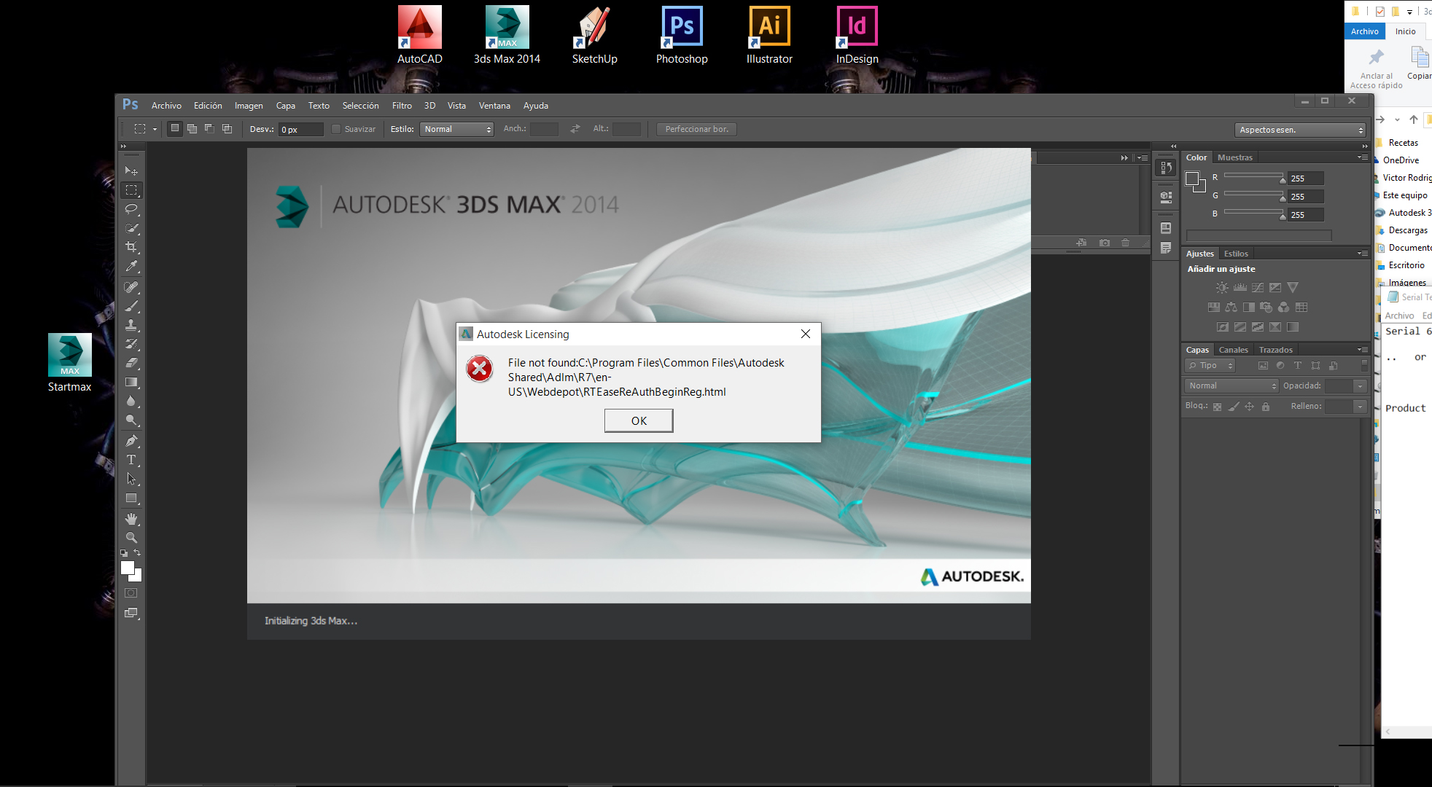Screen dimensions: 1432x787
Task: Open the Estilo Normal dropdown
Action: tap(456, 129)
